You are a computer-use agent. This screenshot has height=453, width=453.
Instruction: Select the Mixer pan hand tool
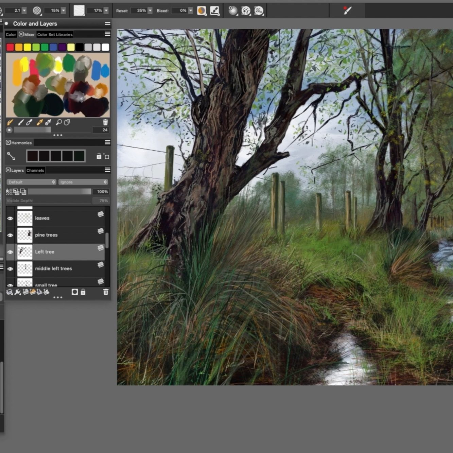coord(67,122)
